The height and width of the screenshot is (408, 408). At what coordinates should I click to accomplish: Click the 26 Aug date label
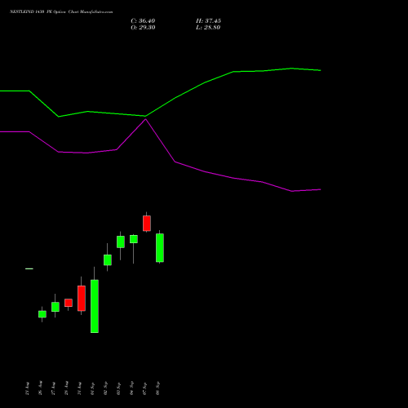[x=40, y=388]
